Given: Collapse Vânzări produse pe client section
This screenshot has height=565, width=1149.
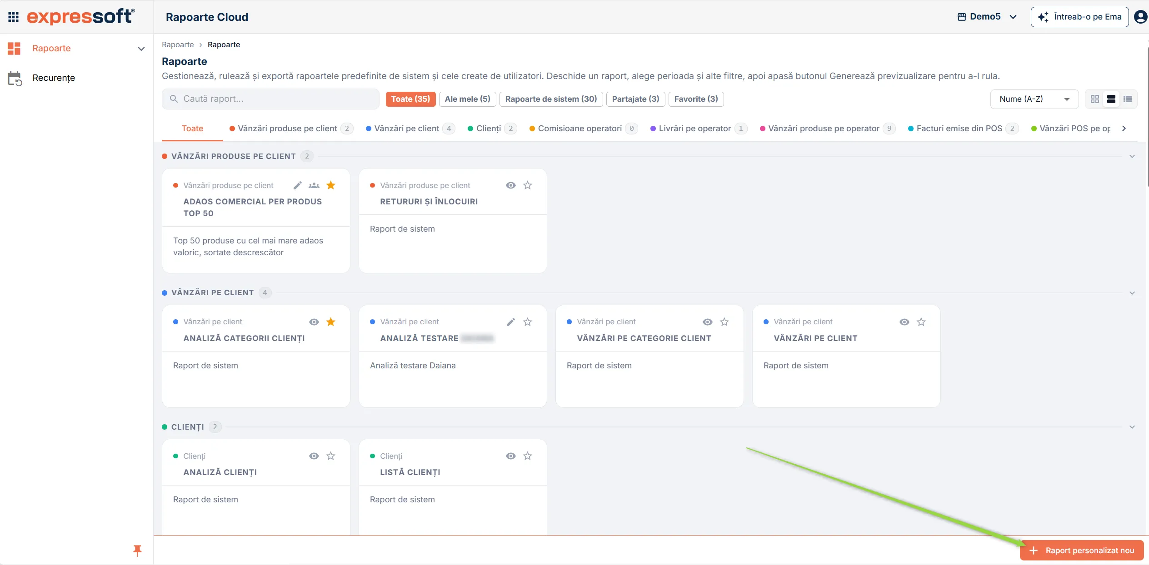Looking at the screenshot, I should point(1132,156).
